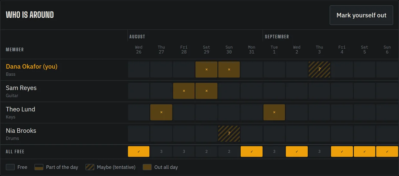The height and width of the screenshot is (176, 399).
Task: Open Dana's tentative cell on Thu 3
Action: 319,70
